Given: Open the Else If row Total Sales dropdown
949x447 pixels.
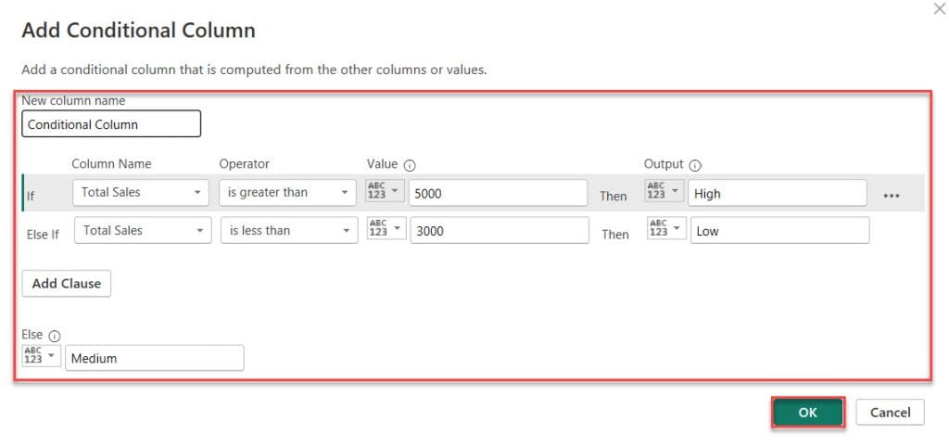Looking at the screenshot, I should pos(143,230).
